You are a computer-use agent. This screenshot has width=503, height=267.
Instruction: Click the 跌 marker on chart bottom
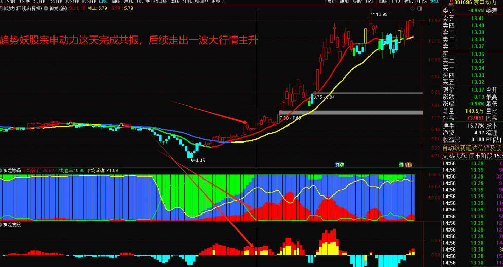pos(342,164)
